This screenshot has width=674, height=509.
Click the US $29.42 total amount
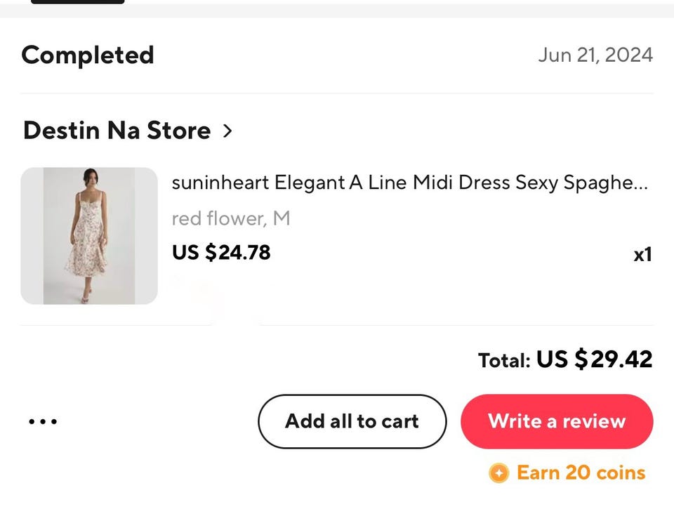coord(594,359)
